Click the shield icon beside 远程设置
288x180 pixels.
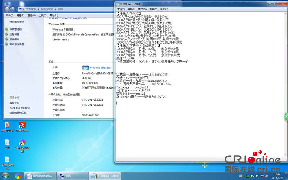point(6,34)
